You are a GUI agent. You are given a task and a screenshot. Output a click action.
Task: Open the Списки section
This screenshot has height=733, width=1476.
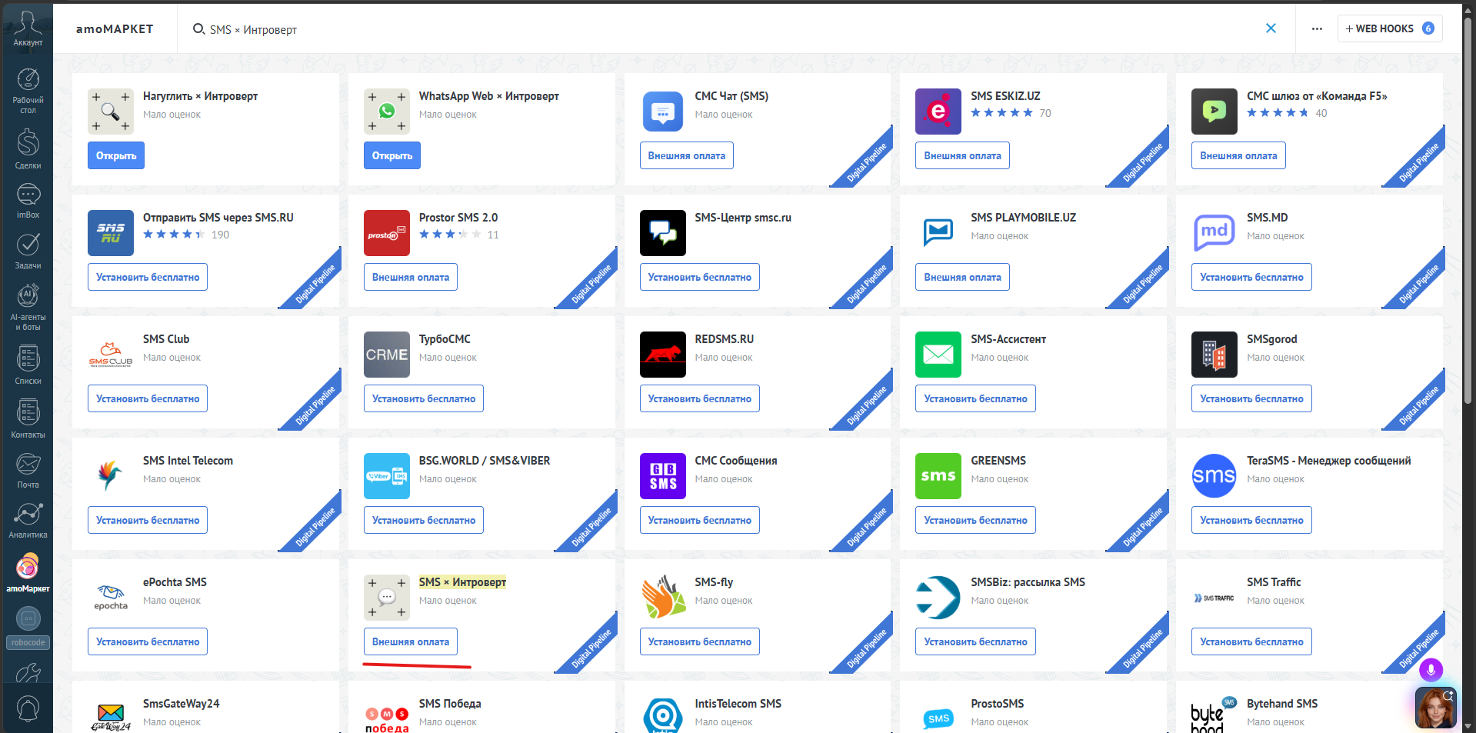28,364
